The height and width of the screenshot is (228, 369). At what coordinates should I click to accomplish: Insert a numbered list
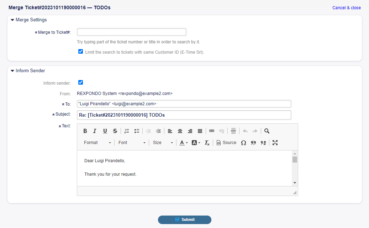coord(127,131)
